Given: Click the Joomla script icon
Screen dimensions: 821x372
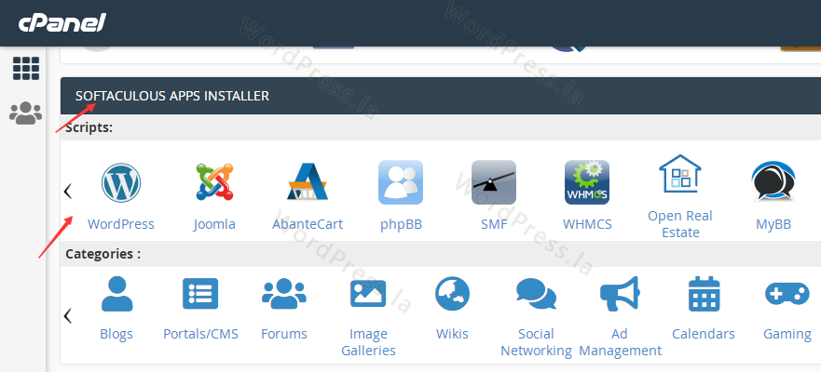Looking at the screenshot, I should [214, 183].
